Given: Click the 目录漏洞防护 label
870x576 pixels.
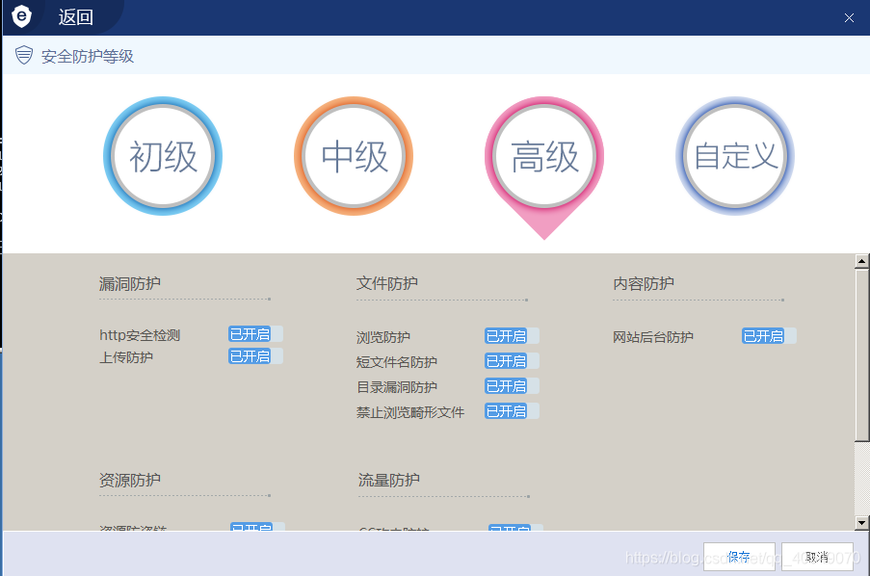Looking at the screenshot, I should (397, 387).
